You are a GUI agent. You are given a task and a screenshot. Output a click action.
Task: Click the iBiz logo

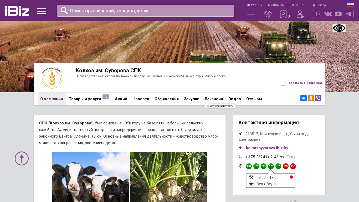coord(17,11)
